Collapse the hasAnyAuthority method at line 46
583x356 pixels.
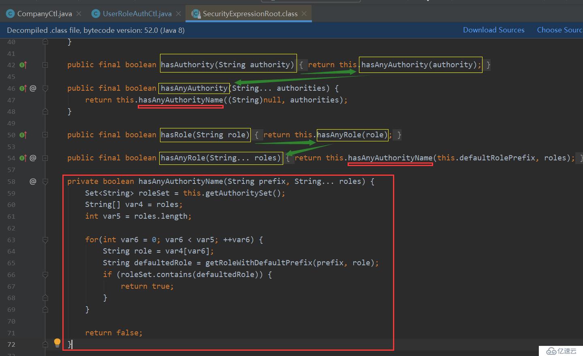pos(45,88)
